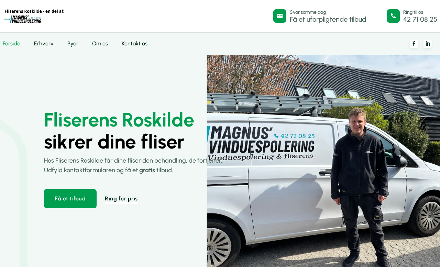Viewport: 440px width, 275px height.
Task: Click the green envelope email icon
Action: pyautogui.click(x=280, y=16)
